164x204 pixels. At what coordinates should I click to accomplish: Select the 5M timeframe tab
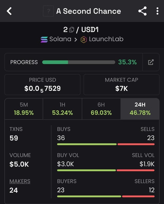pos(24,109)
